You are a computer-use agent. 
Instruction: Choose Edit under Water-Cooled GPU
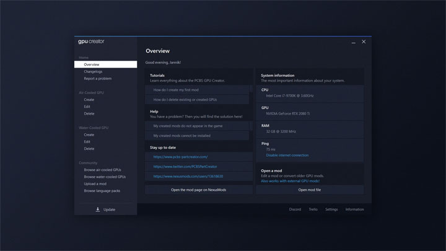tap(87, 141)
